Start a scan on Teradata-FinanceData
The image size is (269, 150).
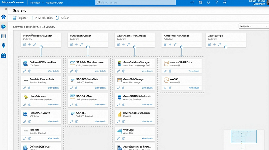tap(30, 88)
